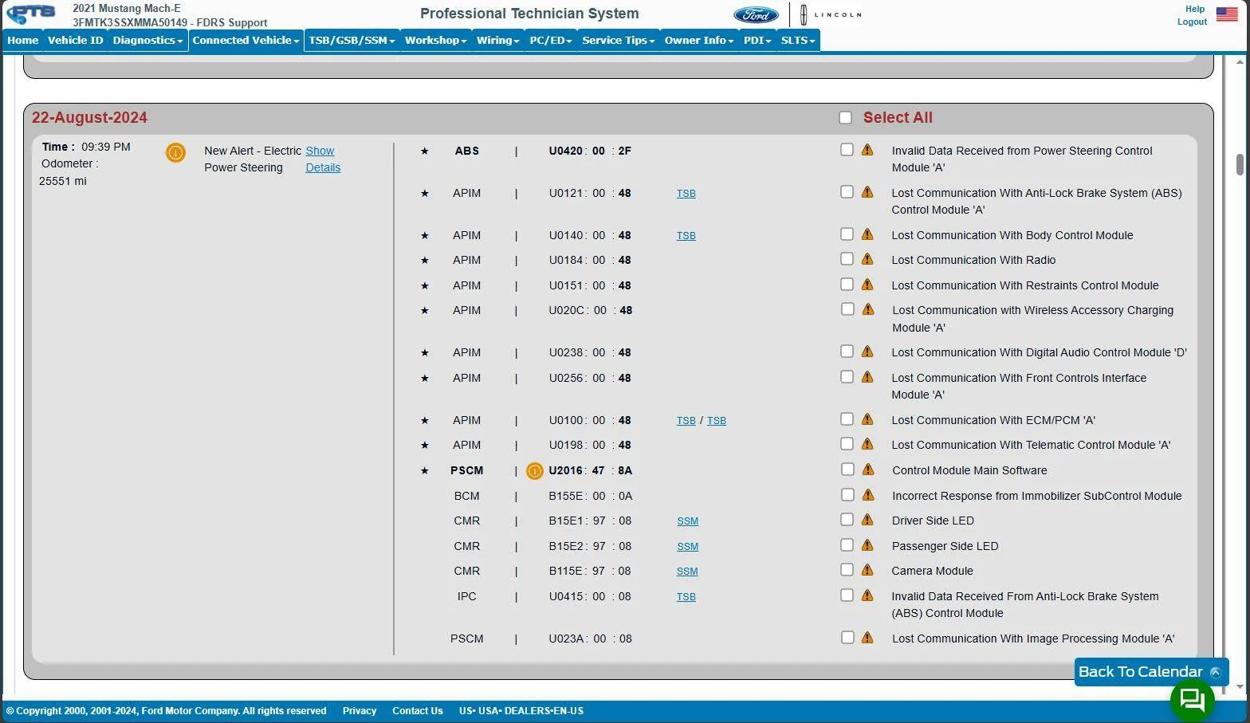Viewport: 1250px width, 723px height.
Task: Tick checkbox for Camera Module
Action: click(x=847, y=570)
